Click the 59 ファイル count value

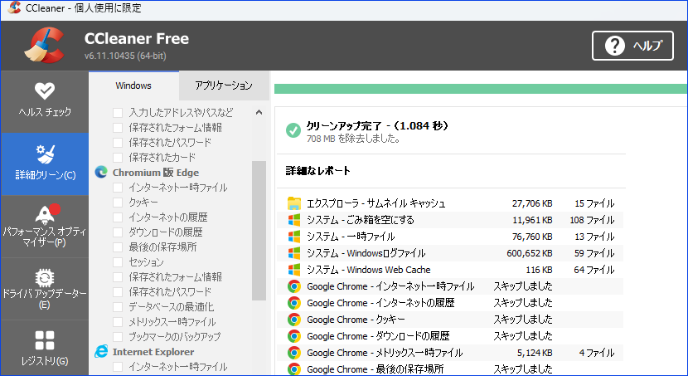pyautogui.click(x=594, y=253)
